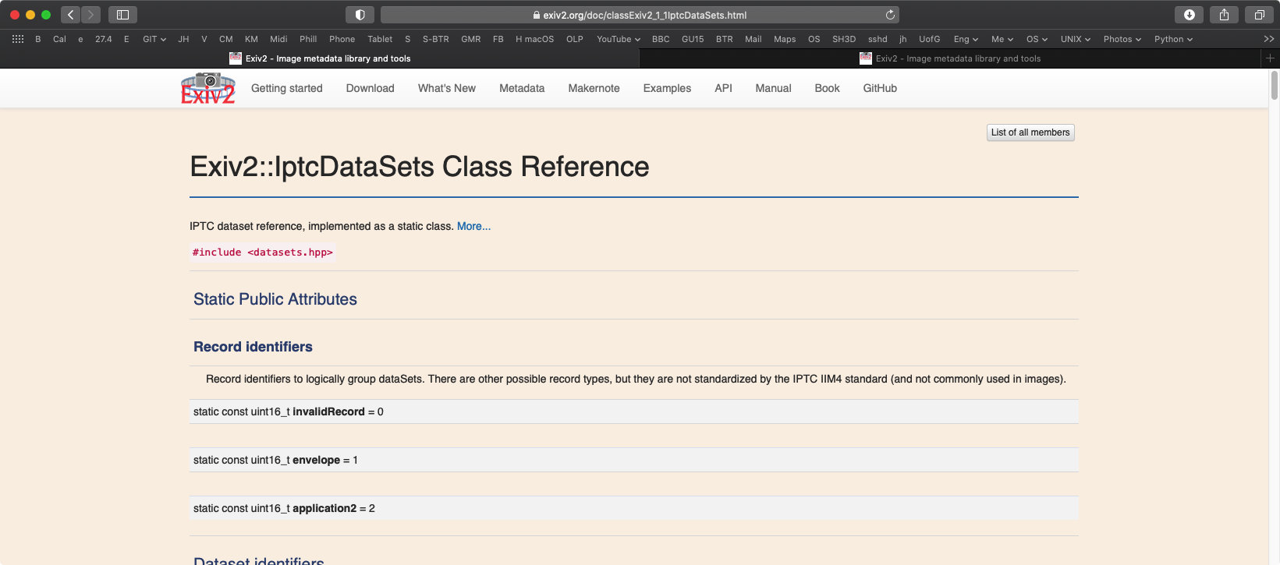Go forward with the Safari forward arrow

point(90,15)
